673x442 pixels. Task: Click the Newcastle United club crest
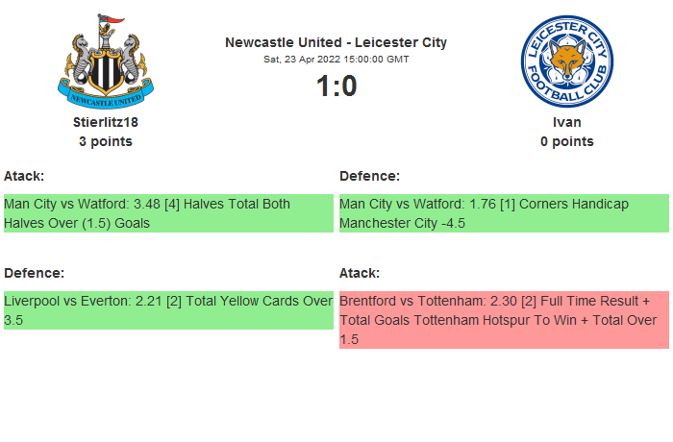(106, 61)
